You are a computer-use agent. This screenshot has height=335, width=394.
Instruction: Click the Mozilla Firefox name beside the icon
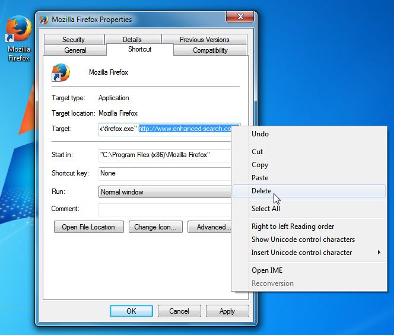pos(109,72)
